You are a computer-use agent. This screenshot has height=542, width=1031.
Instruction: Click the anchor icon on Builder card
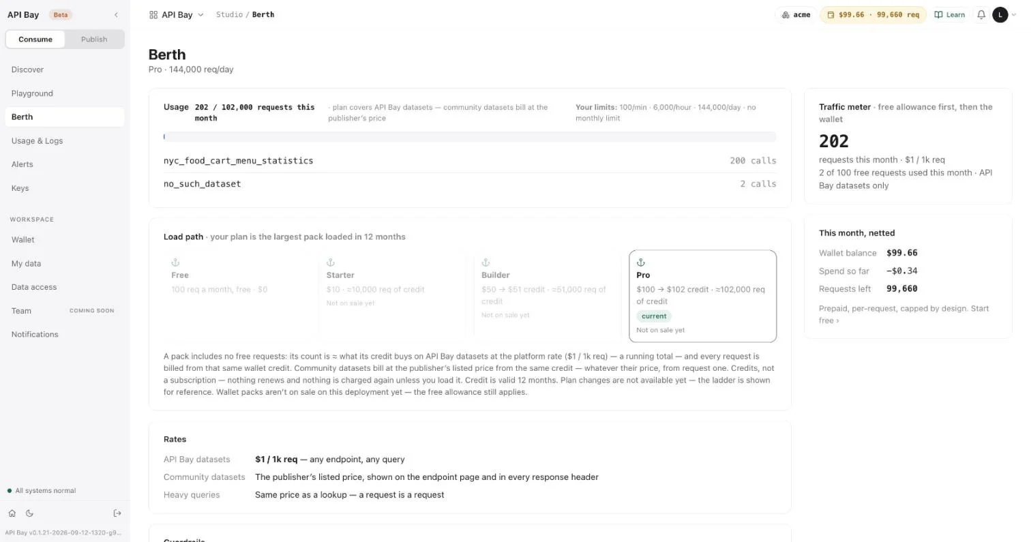(x=486, y=262)
